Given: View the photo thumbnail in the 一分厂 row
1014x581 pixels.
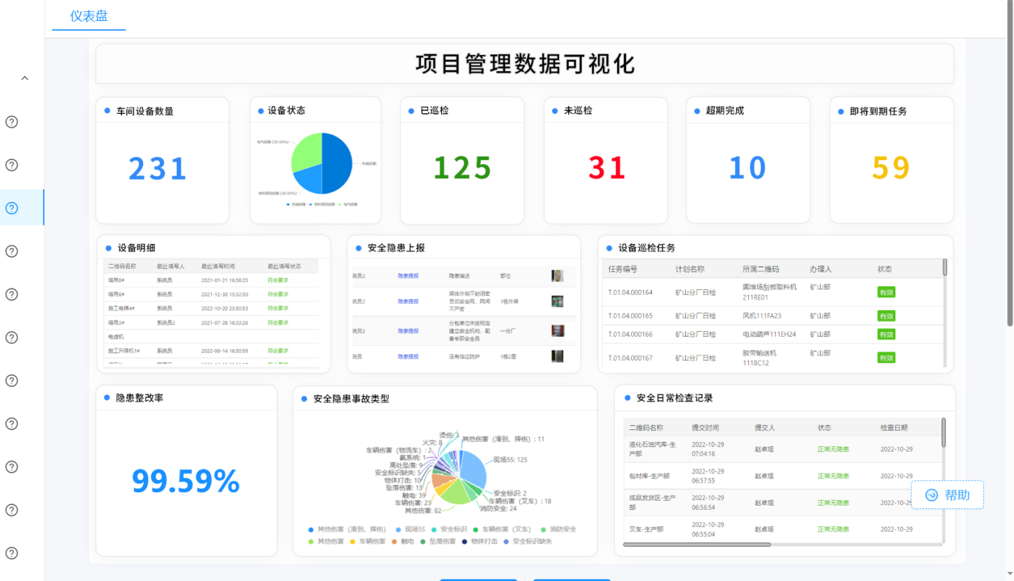Looking at the screenshot, I should [x=557, y=331].
